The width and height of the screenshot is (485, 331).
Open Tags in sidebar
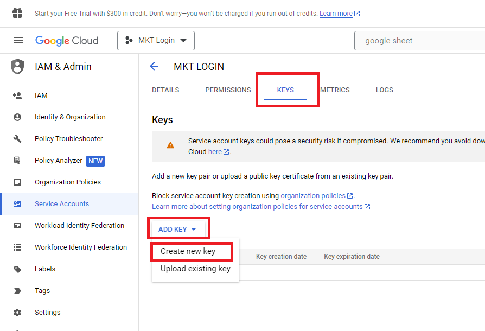coord(42,291)
